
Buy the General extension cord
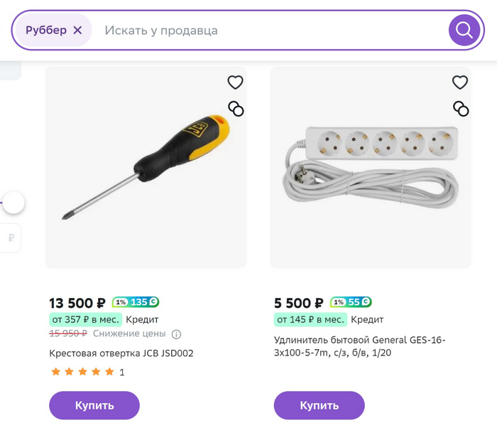319,405
